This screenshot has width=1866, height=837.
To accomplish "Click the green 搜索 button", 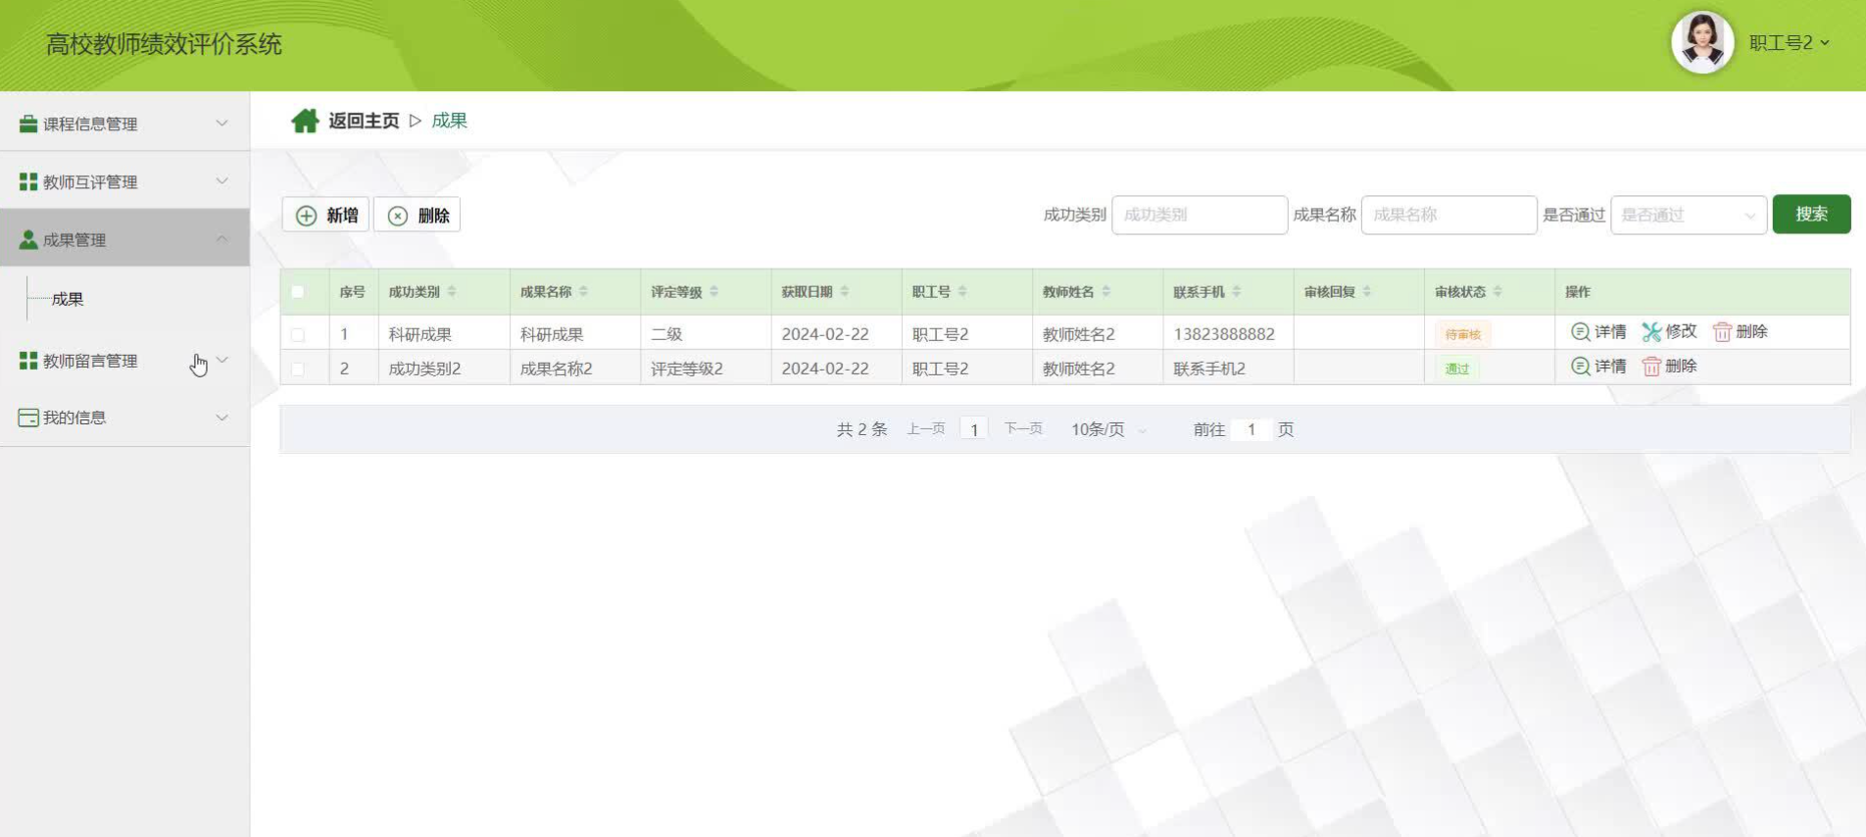I will coord(1811,214).
